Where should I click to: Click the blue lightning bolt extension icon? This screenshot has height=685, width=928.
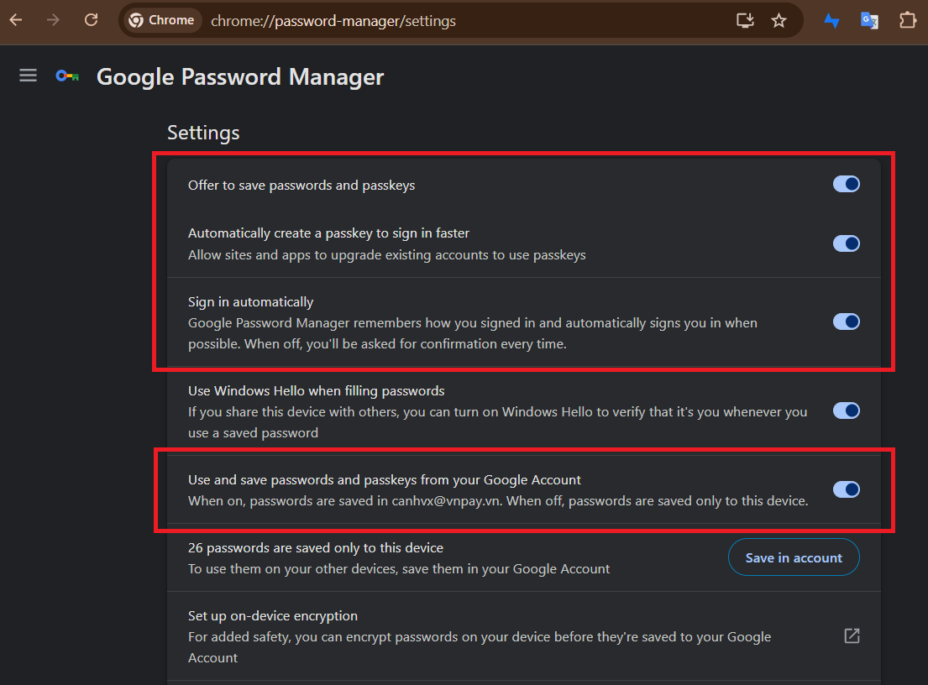(x=831, y=20)
